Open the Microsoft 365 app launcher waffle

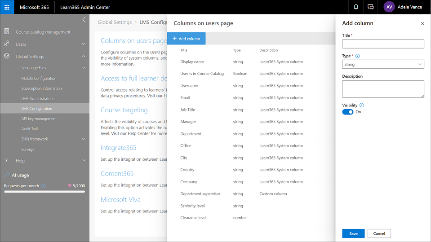point(7,7)
